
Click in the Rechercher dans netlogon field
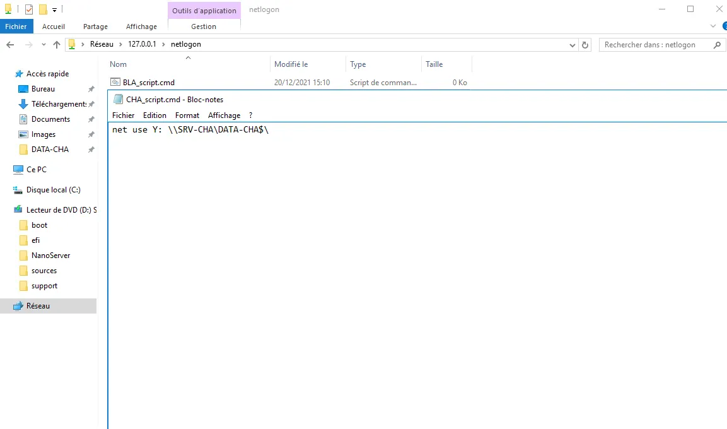point(656,45)
